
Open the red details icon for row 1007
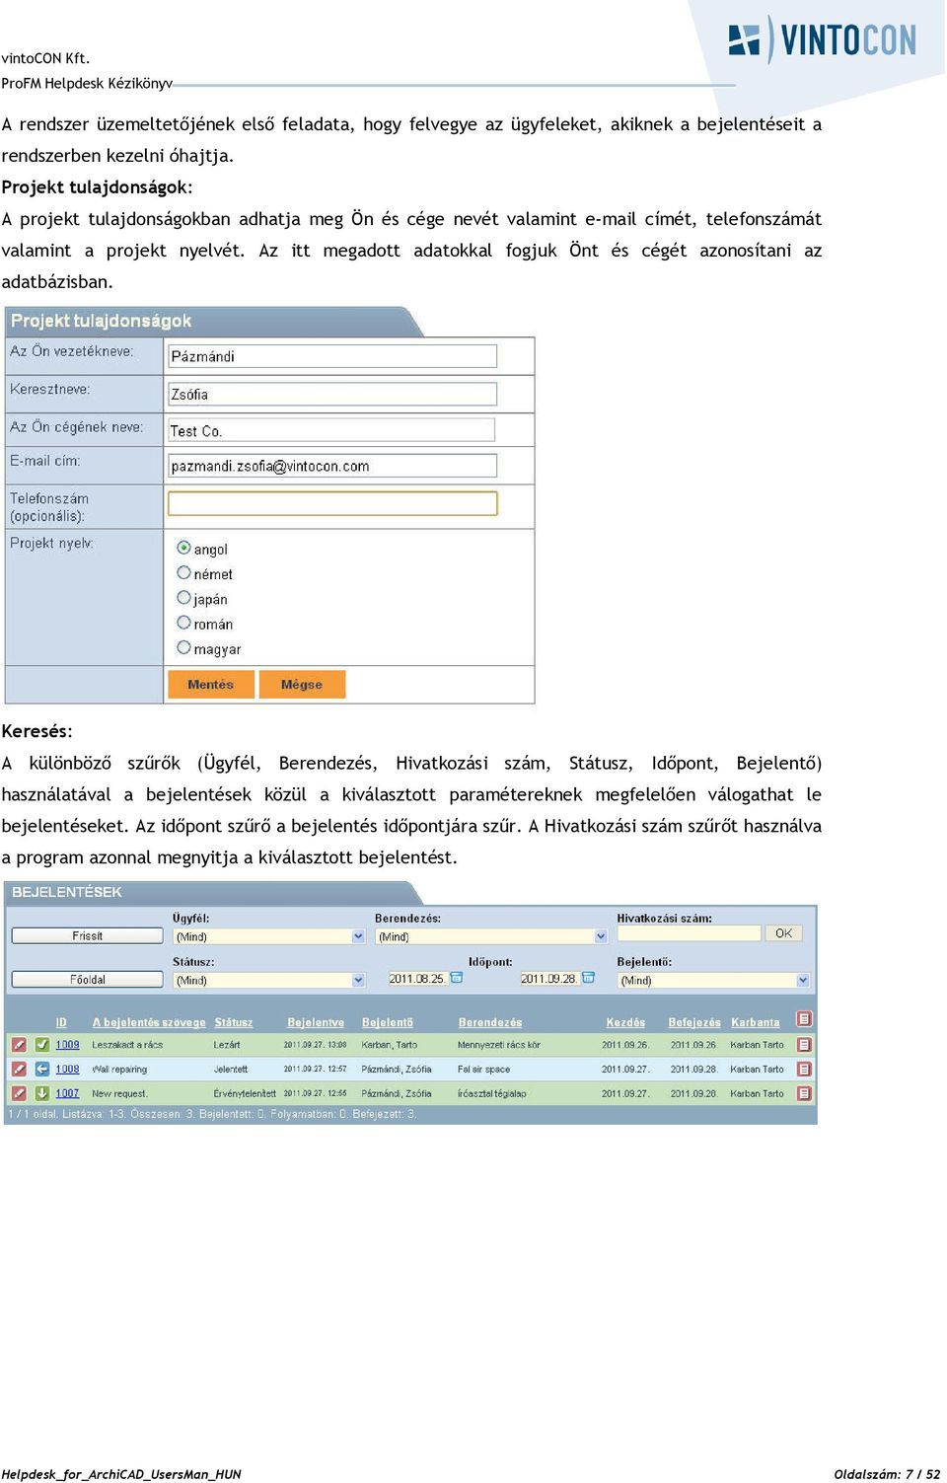[805, 1093]
